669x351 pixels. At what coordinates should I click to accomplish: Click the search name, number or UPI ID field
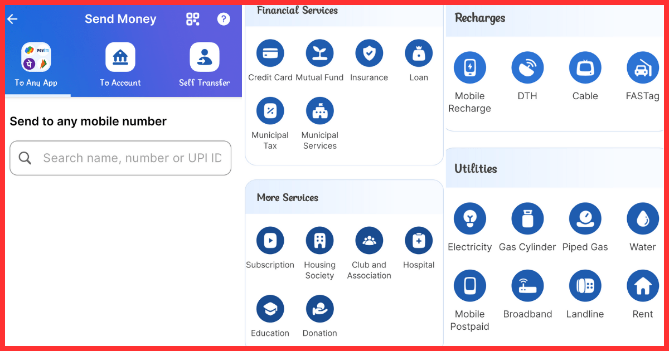pyautogui.click(x=120, y=158)
